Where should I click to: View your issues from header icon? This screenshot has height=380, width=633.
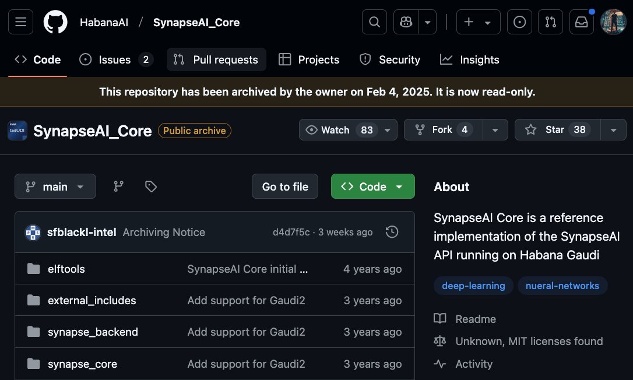519,22
